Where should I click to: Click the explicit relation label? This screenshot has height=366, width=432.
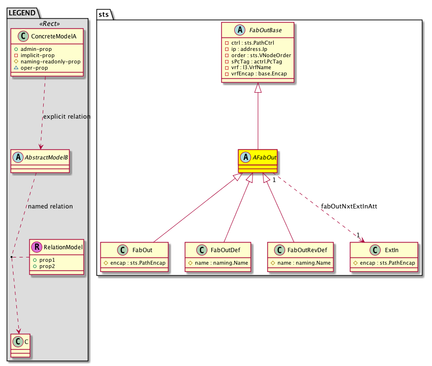click(x=67, y=117)
